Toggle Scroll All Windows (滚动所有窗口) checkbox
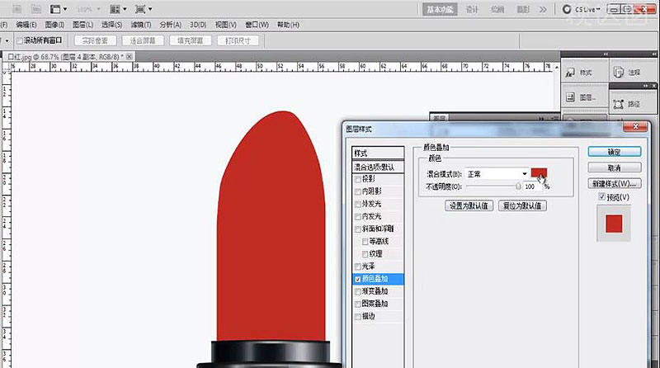660x368 pixels. (x=19, y=40)
